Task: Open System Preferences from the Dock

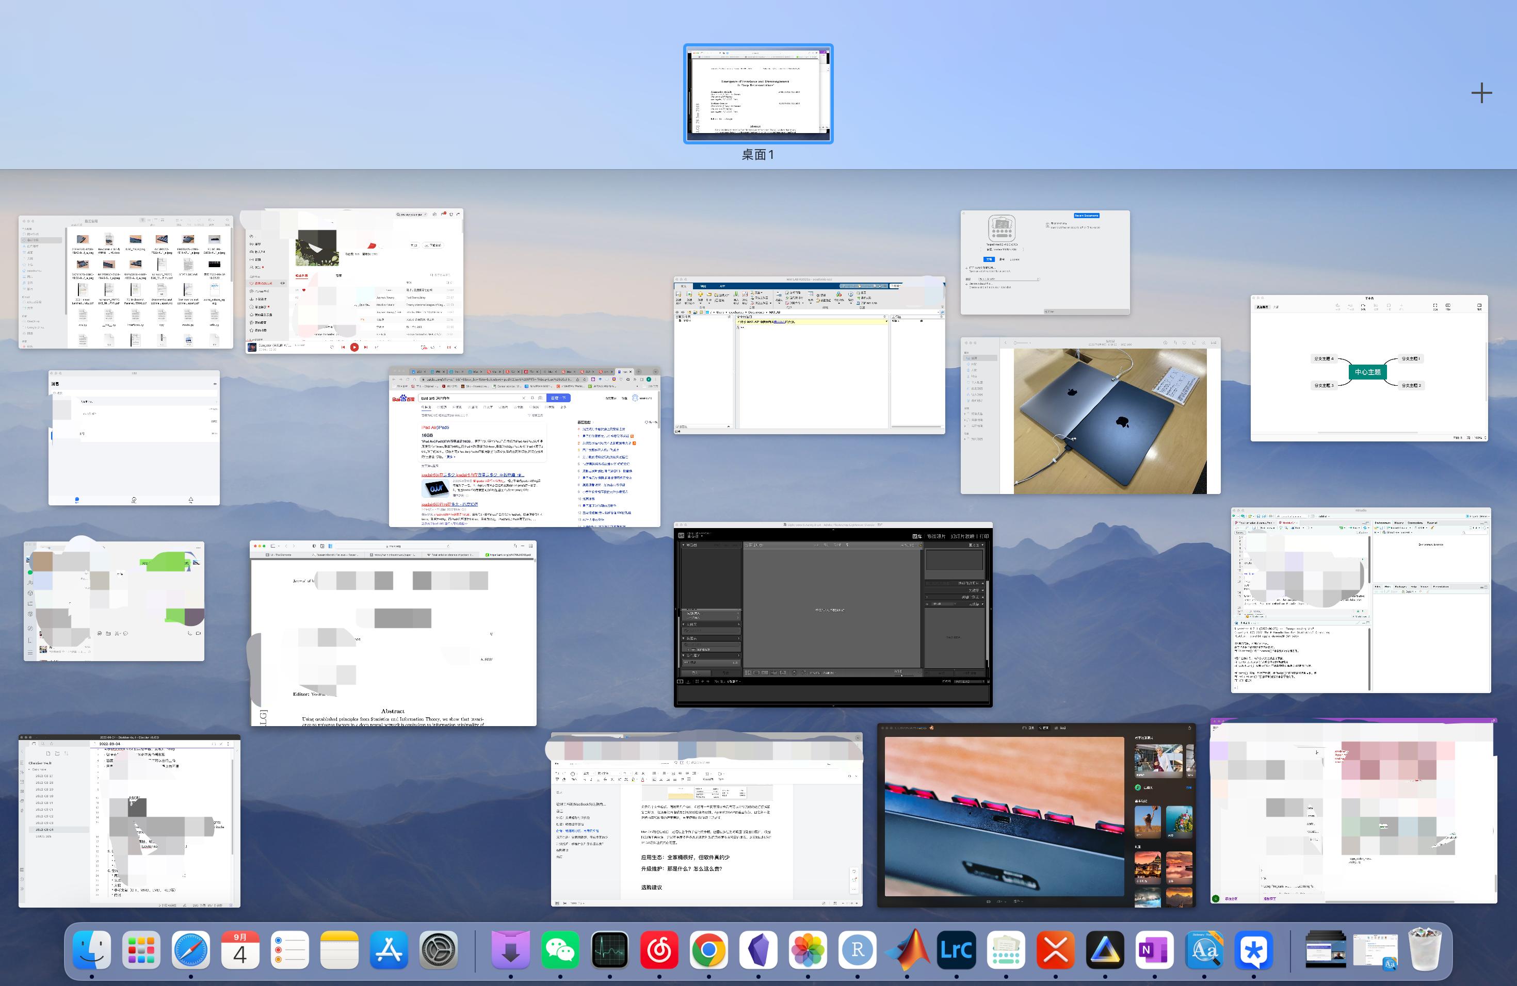Action: click(x=439, y=950)
